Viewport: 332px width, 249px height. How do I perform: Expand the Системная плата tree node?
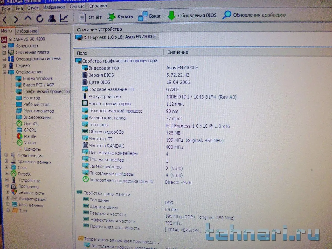click(x=4, y=53)
